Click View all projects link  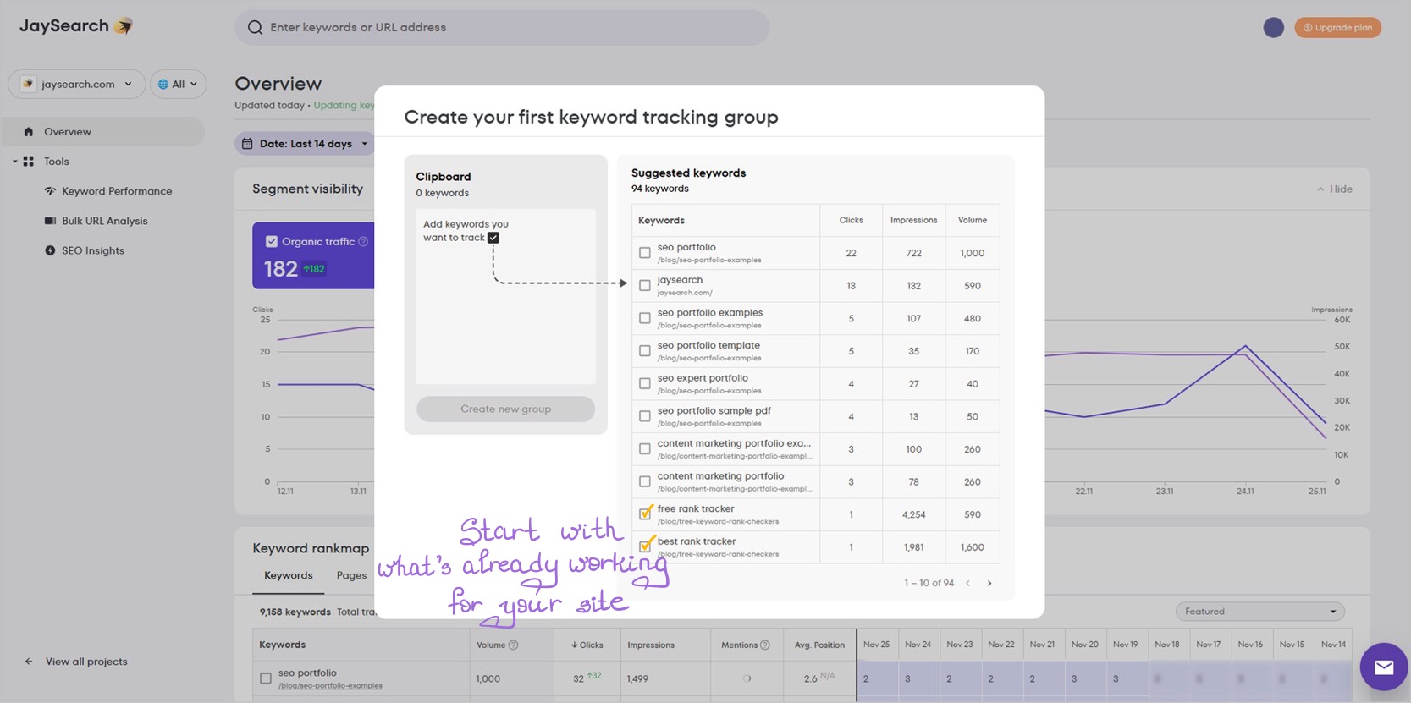(x=86, y=662)
